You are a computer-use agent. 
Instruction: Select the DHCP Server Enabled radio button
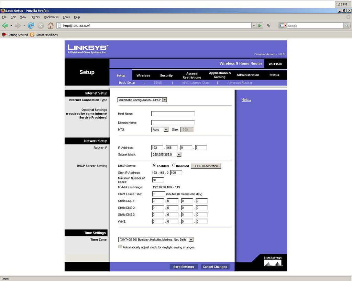click(x=154, y=165)
